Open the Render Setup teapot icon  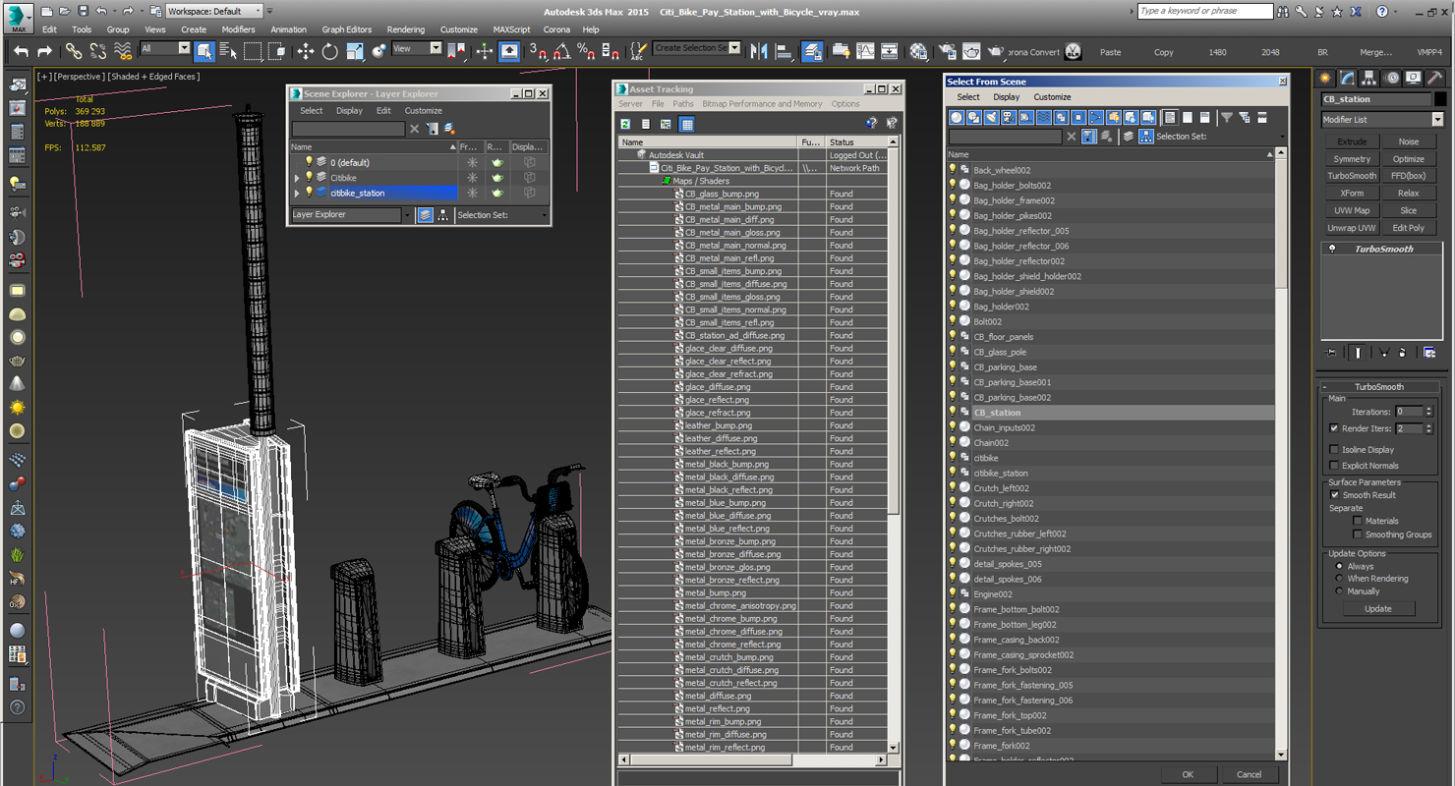click(948, 51)
